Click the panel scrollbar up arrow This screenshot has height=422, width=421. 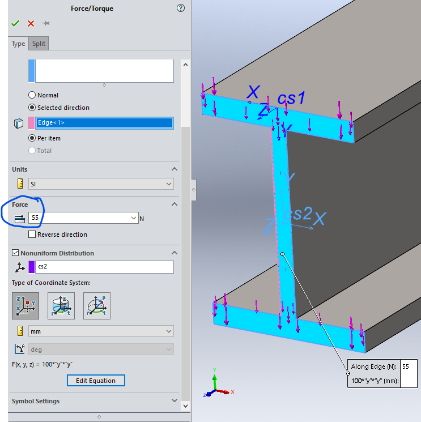[185, 65]
